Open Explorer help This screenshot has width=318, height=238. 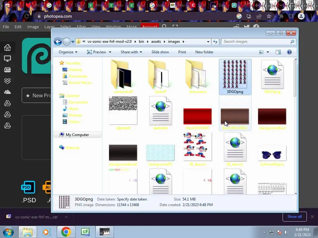click(x=289, y=52)
